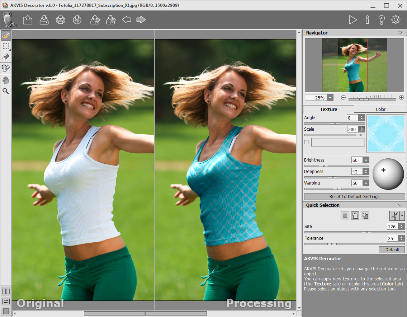Activate the Zoom magnifier tool
407x317 pixels.
[6, 91]
